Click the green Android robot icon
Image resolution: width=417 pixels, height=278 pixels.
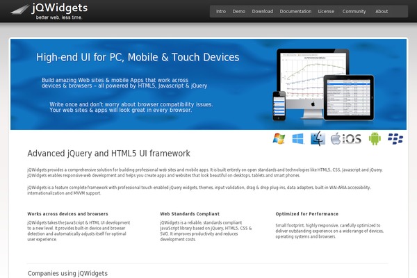click(x=375, y=138)
